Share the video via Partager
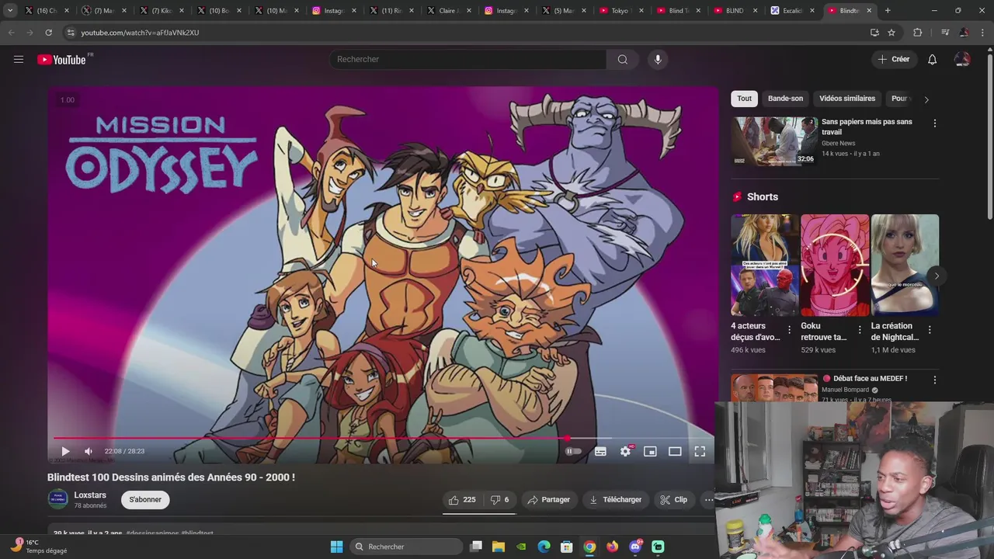The width and height of the screenshot is (994, 559). [x=548, y=500]
